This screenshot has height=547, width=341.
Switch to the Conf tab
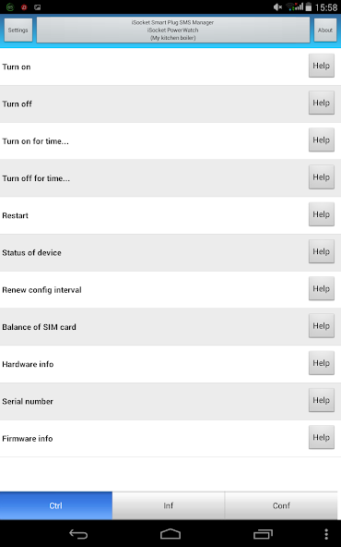pyautogui.click(x=281, y=505)
